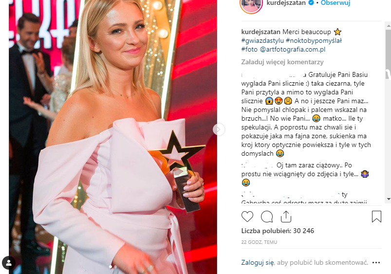Viewport: 391px width, 274px height.
Task: Click the comments scrollbar down arrow
Action: coord(389,199)
